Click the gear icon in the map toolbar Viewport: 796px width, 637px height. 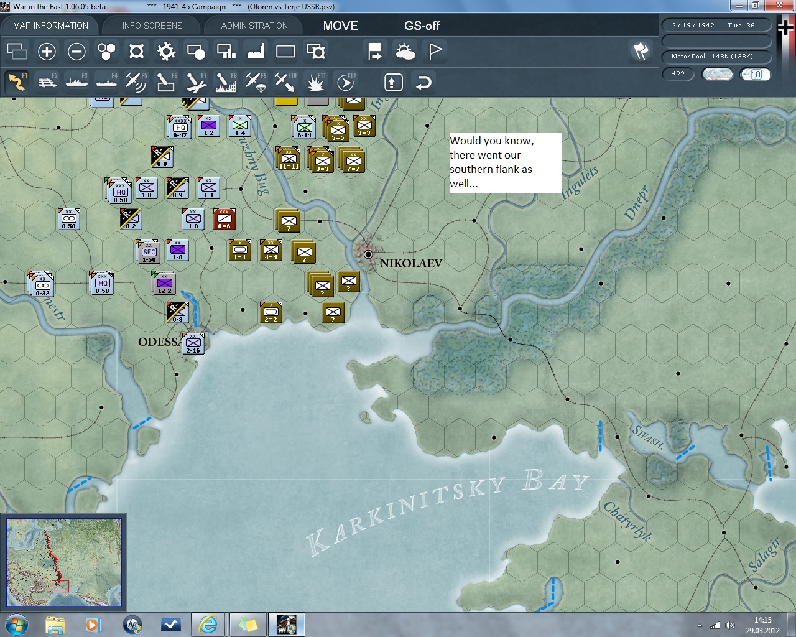166,52
